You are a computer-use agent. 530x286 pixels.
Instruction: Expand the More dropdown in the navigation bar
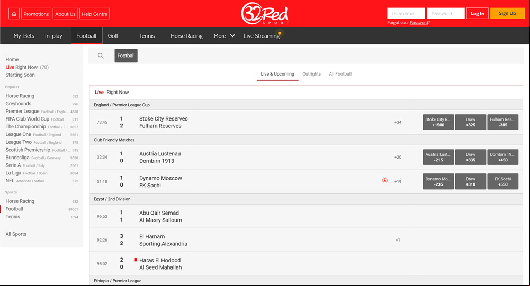click(x=224, y=36)
